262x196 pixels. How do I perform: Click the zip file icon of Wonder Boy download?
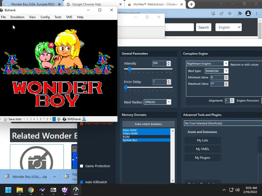click(x=7, y=176)
